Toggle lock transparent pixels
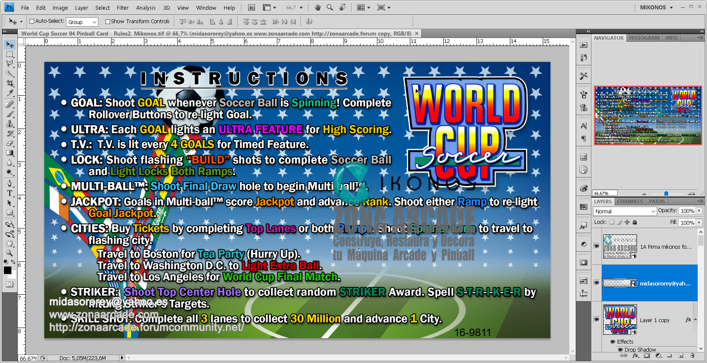The image size is (707, 363). pyautogui.click(x=612, y=222)
